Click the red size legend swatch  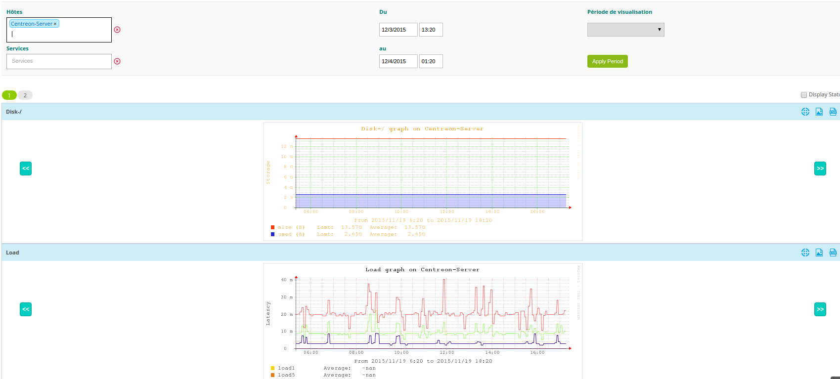(272, 227)
